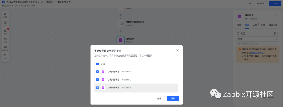The height and width of the screenshot is (107, 283).
Task: Click the 未运行 status tag
Action: coord(49,2)
